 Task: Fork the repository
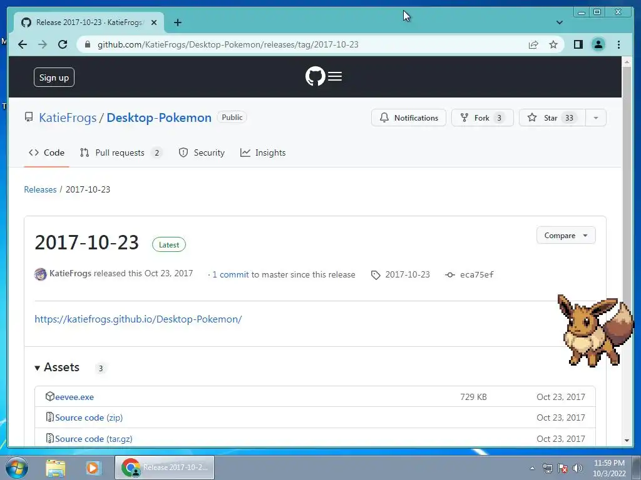click(x=482, y=117)
